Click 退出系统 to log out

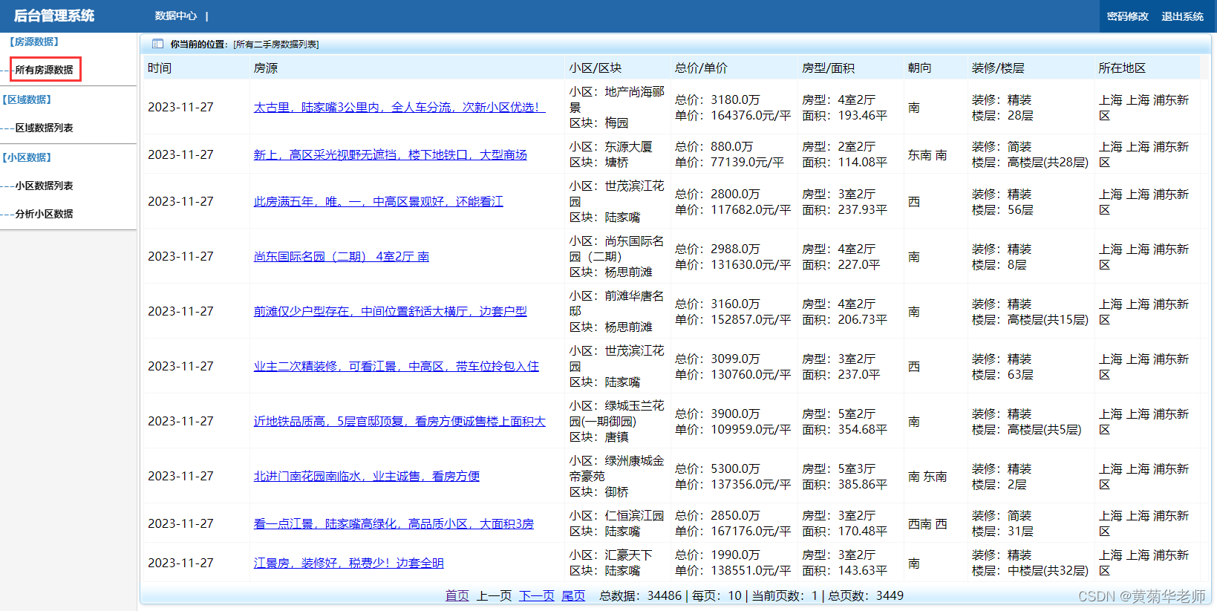1182,16
